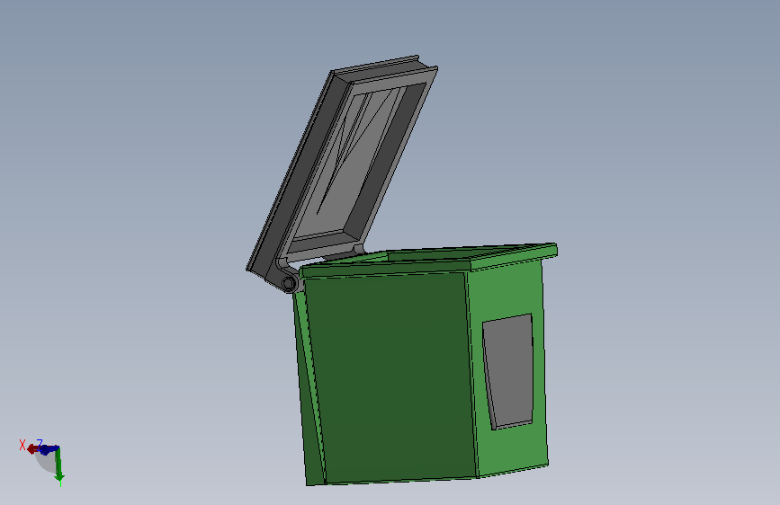Click the green Y axis arrow on triad

(58, 465)
